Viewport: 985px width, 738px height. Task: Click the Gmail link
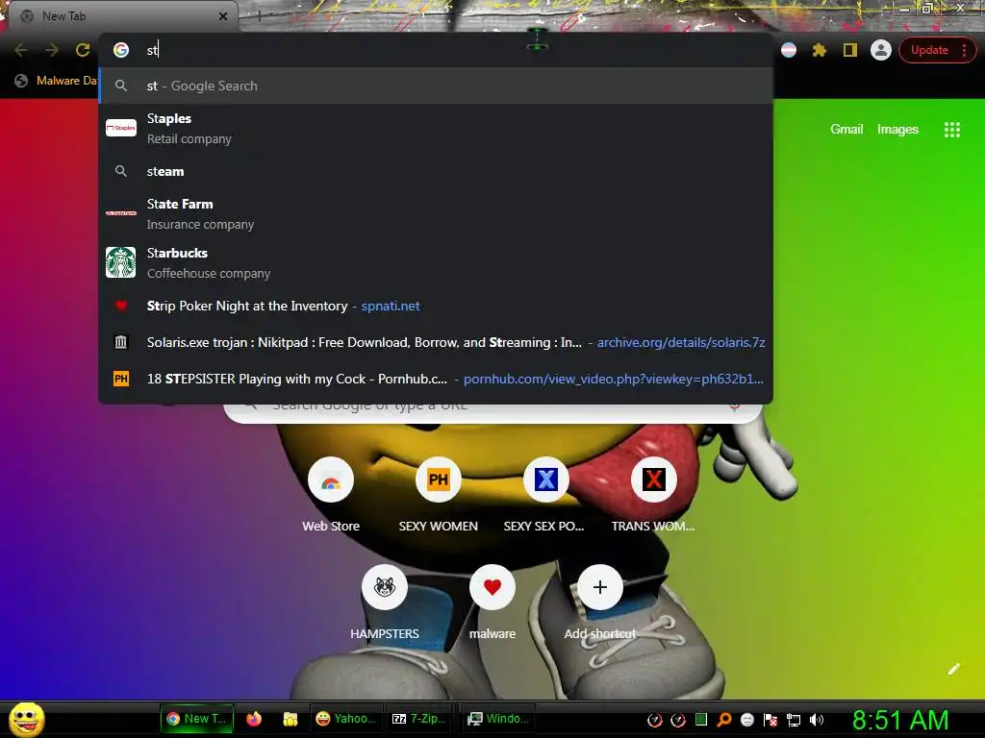coord(846,130)
